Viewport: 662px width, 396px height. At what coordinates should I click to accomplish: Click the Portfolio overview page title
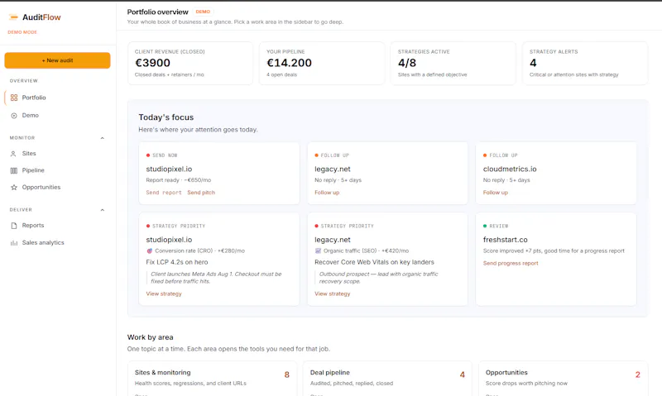pos(157,12)
